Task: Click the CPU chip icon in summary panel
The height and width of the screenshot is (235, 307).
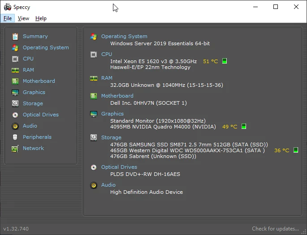Action: tap(94, 55)
